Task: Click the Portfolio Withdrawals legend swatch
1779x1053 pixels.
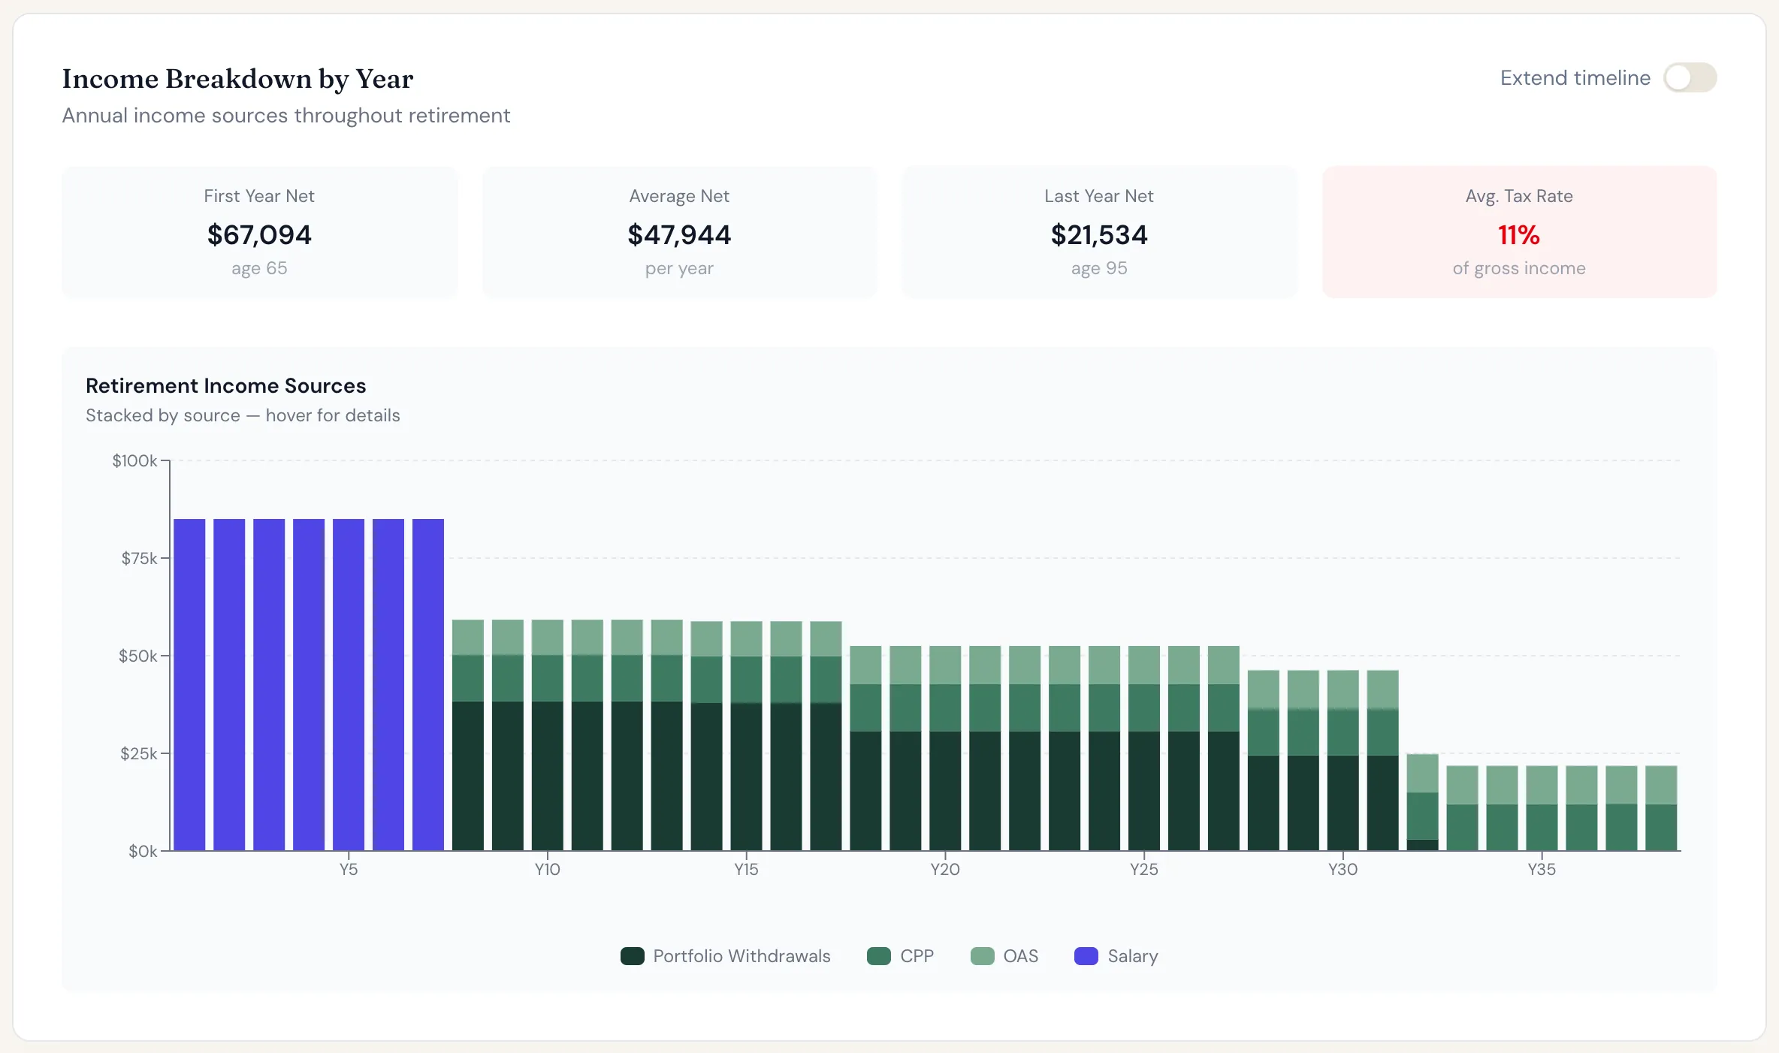Action: click(633, 956)
